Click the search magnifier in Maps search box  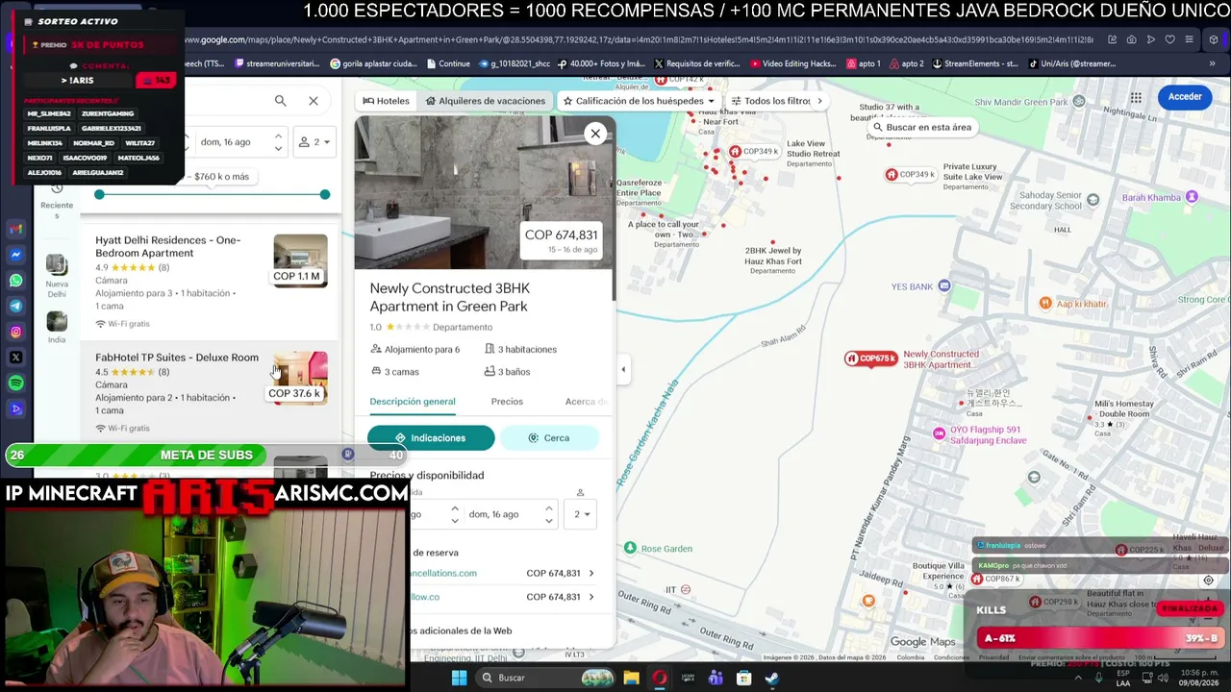click(280, 101)
